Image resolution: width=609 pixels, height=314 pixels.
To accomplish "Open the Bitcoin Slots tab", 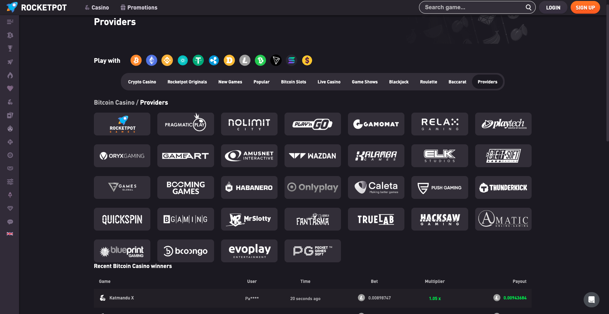I will pos(294,82).
